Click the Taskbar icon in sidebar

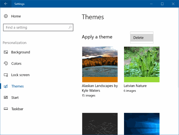6,109
